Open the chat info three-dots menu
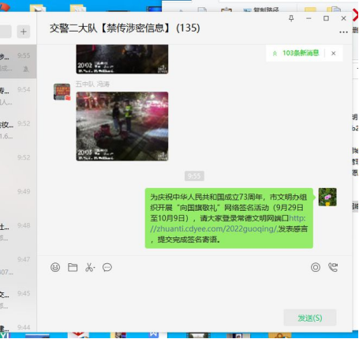The width and height of the screenshot is (359, 339). coord(343,32)
